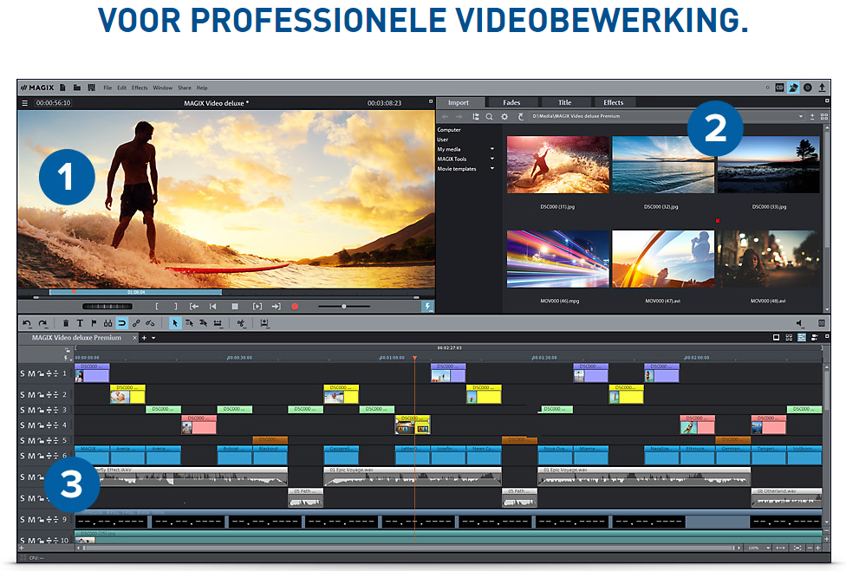Stop playback in the preview monitor

coord(235,306)
